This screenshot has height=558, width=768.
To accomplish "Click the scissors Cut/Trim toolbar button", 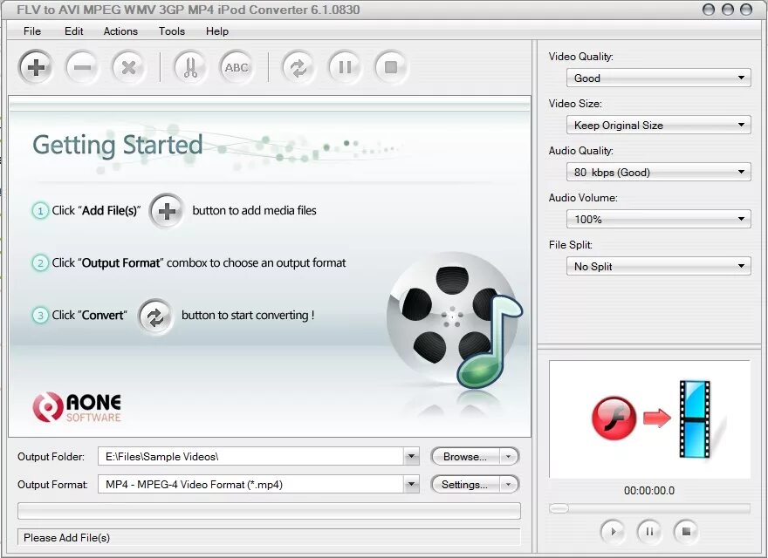I will pyautogui.click(x=190, y=67).
